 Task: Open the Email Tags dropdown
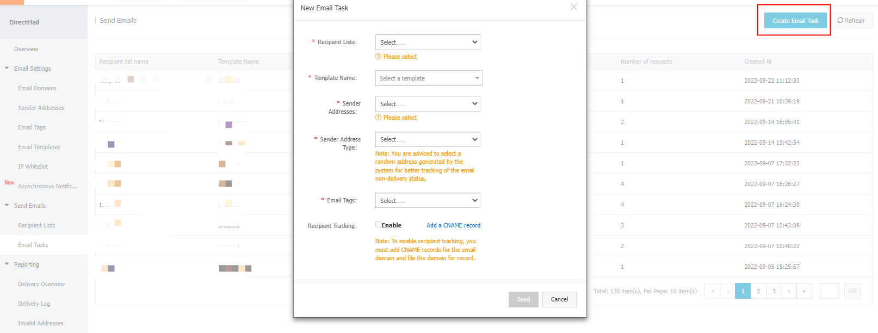click(x=428, y=201)
